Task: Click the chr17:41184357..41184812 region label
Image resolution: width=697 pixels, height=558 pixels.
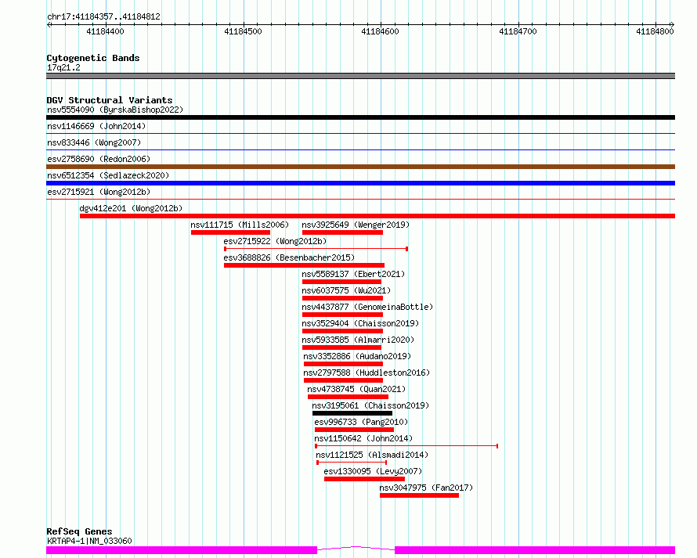Action: [x=103, y=17]
